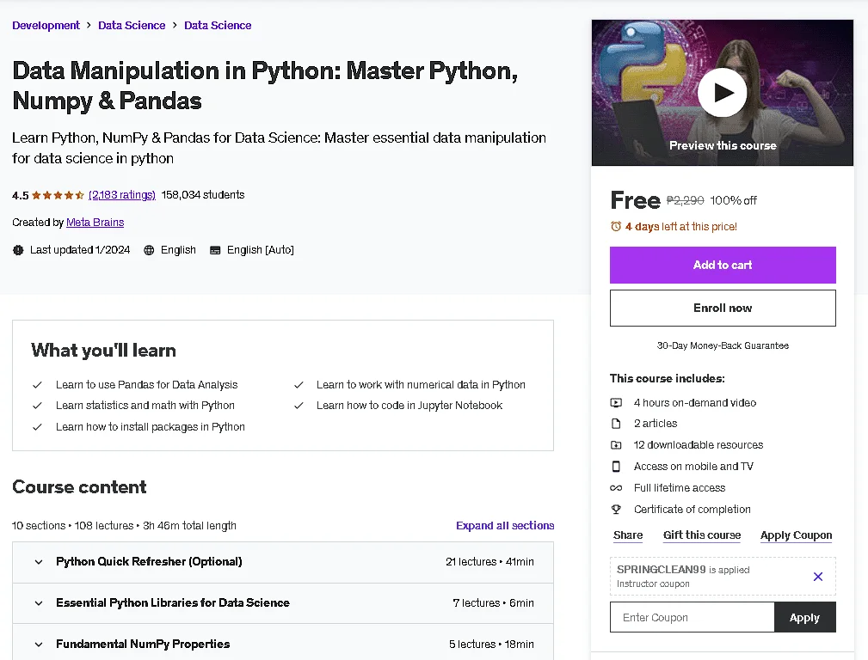The image size is (868, 660).
Task: Click the course title heading
Action: pos(265,86)
